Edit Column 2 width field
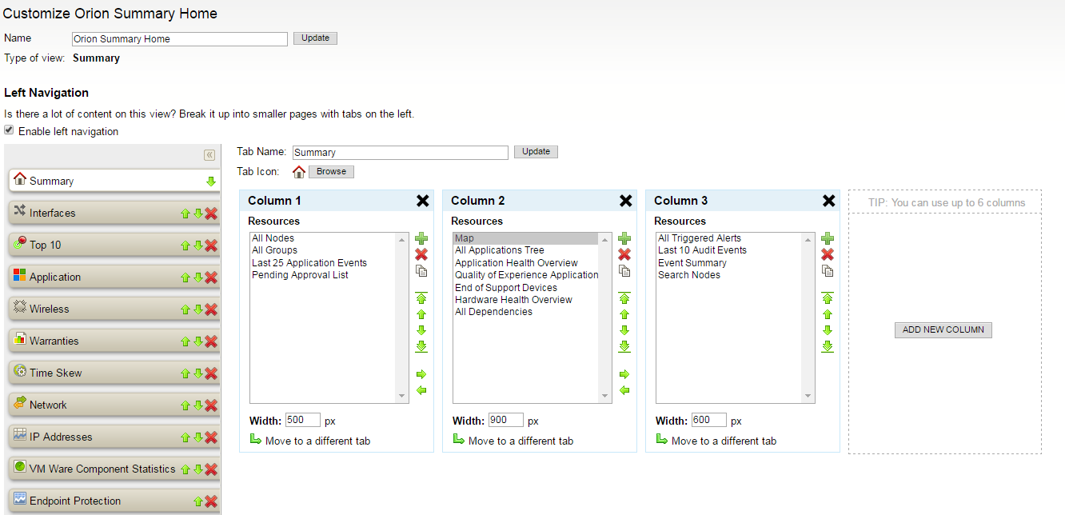Viewport: 1065px width, 515px height. pyautogui.click(x=505, y=420)
